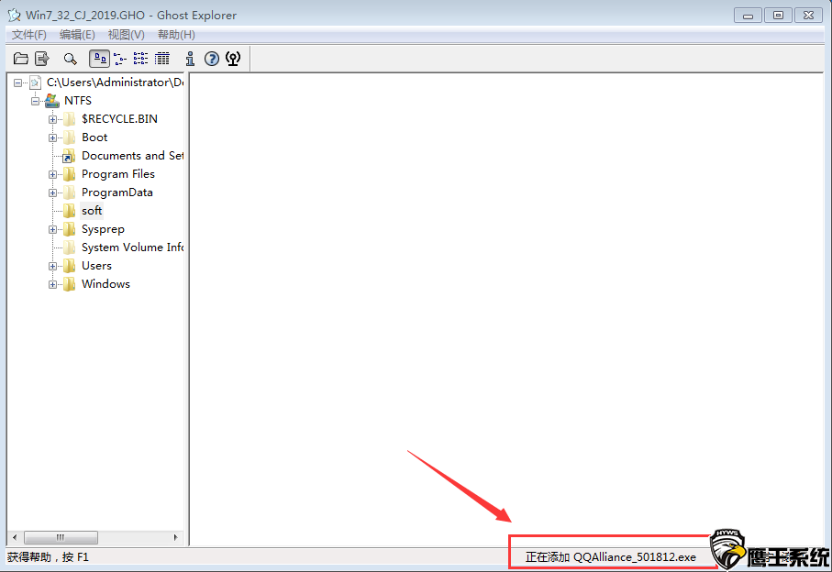Screen dimensions: 832x572
Task: Open the 编辑(E) menu
Action: pos(77,35)
